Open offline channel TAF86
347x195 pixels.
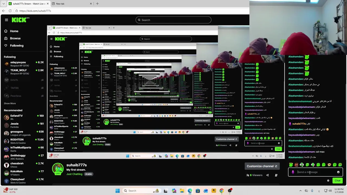(24, 88)
